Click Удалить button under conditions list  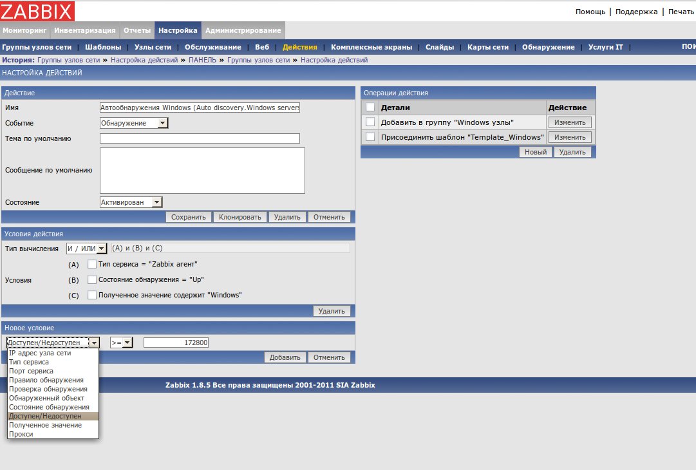click(x=332, y=311)
